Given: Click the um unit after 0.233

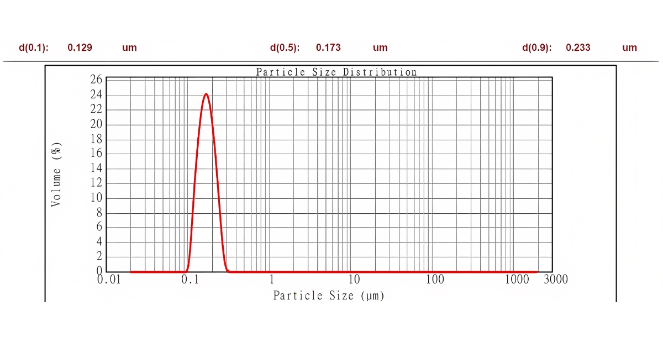Looking at the screenshot, I should pyautogui.click(x=629, y=48).
